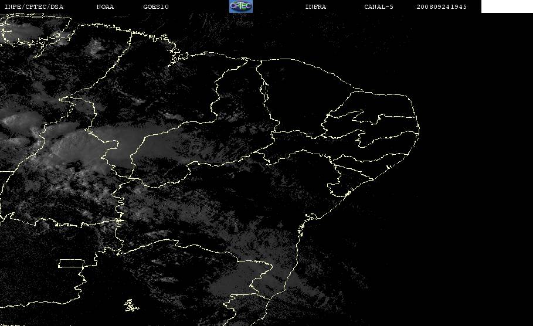This screenshot has height=326, width=533.
Task: Click the INPE/CPTEC/DSA header text
Action: click(x=34, y=7)
